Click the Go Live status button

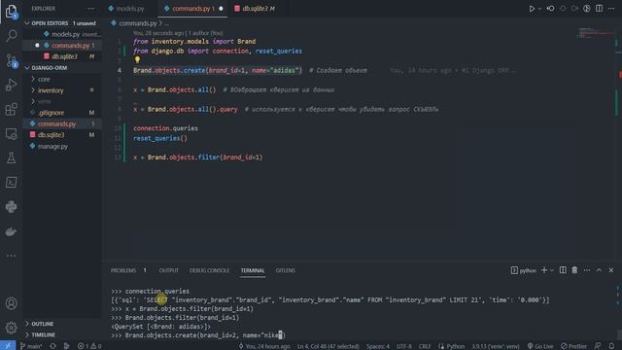(540, 346)
